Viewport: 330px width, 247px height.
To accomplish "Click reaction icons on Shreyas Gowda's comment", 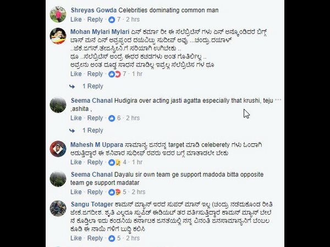I will (x=112, y=19).
